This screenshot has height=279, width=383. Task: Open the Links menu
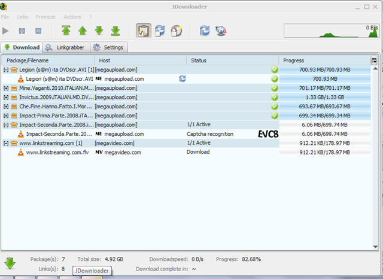click(x=23, y=17)
